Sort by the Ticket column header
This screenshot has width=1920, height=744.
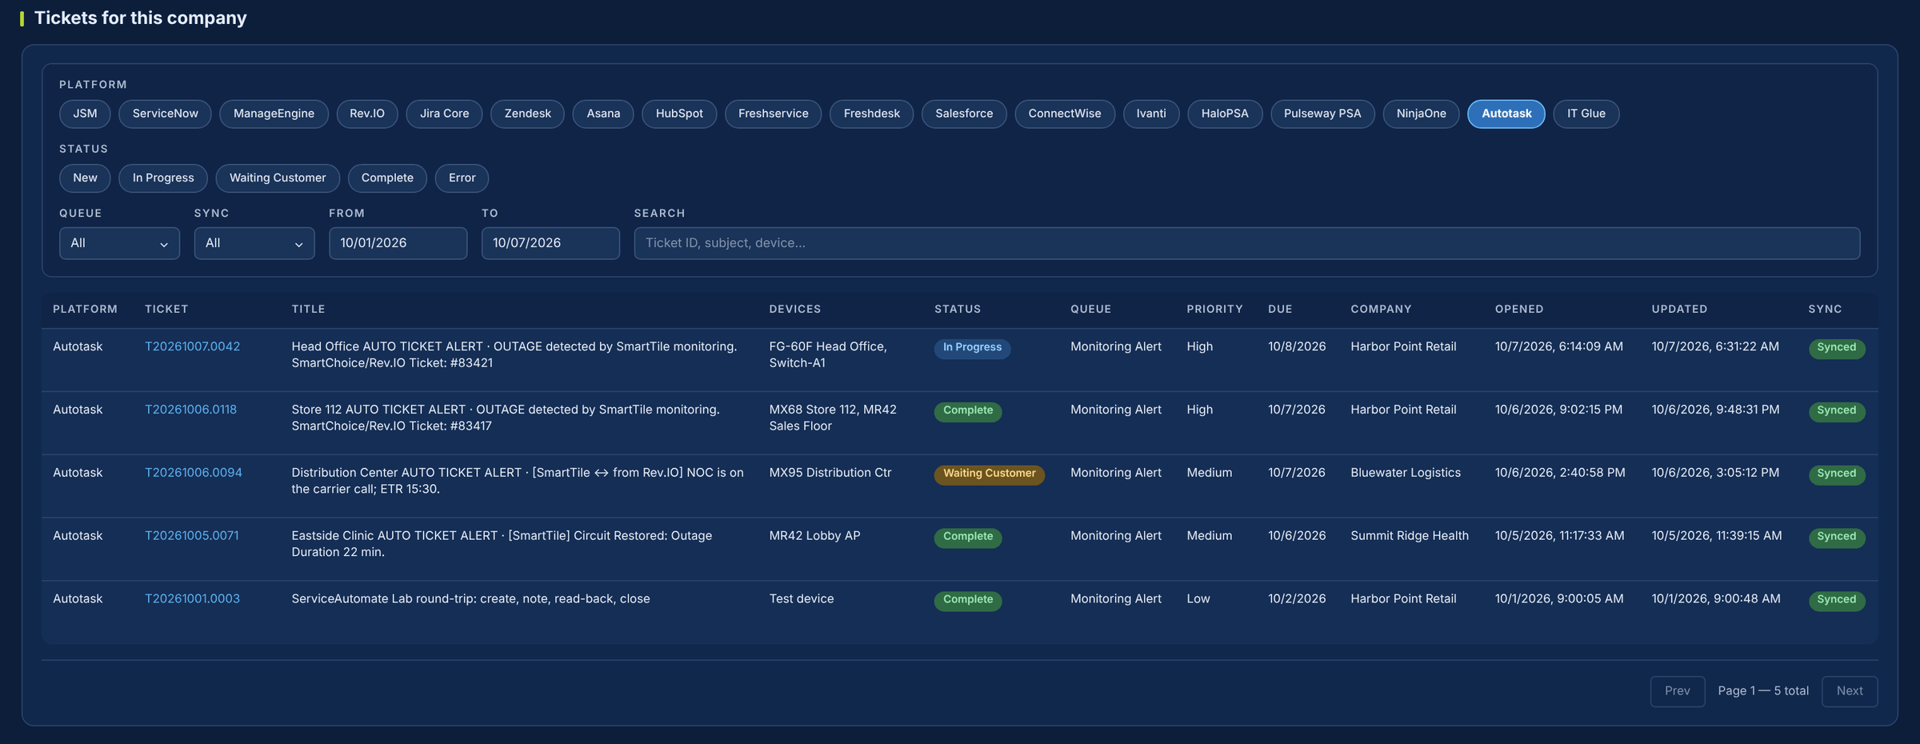pyautogui.click(x=166, y=310)
